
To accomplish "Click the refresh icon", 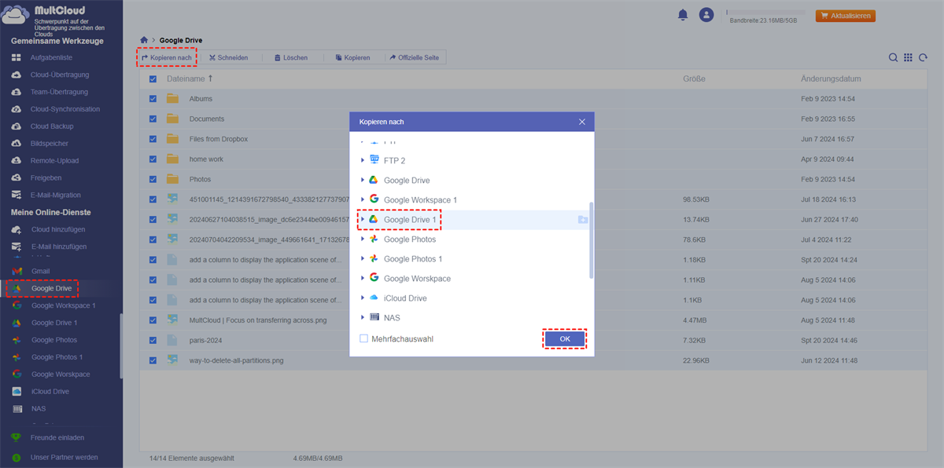I will click(x=923, y=57).
